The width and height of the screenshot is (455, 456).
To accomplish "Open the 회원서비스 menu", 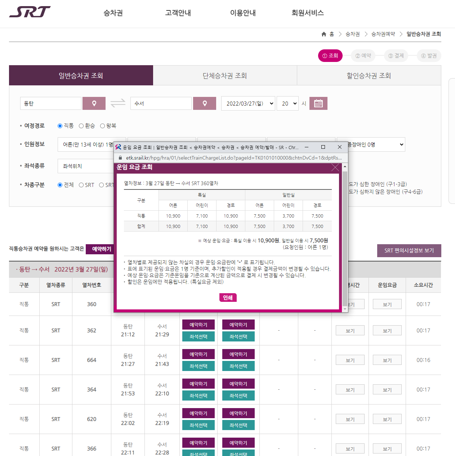I will 308,13.
